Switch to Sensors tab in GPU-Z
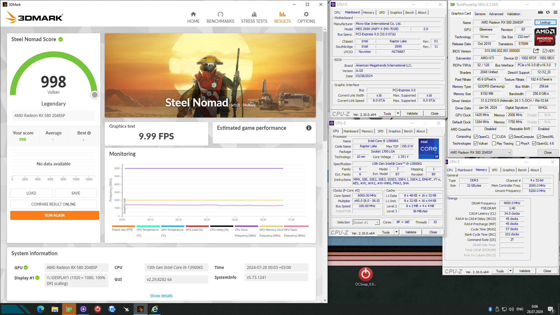 click(480, 14)
